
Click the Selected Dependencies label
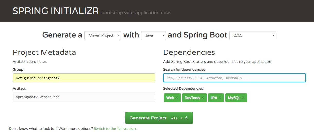183,88
